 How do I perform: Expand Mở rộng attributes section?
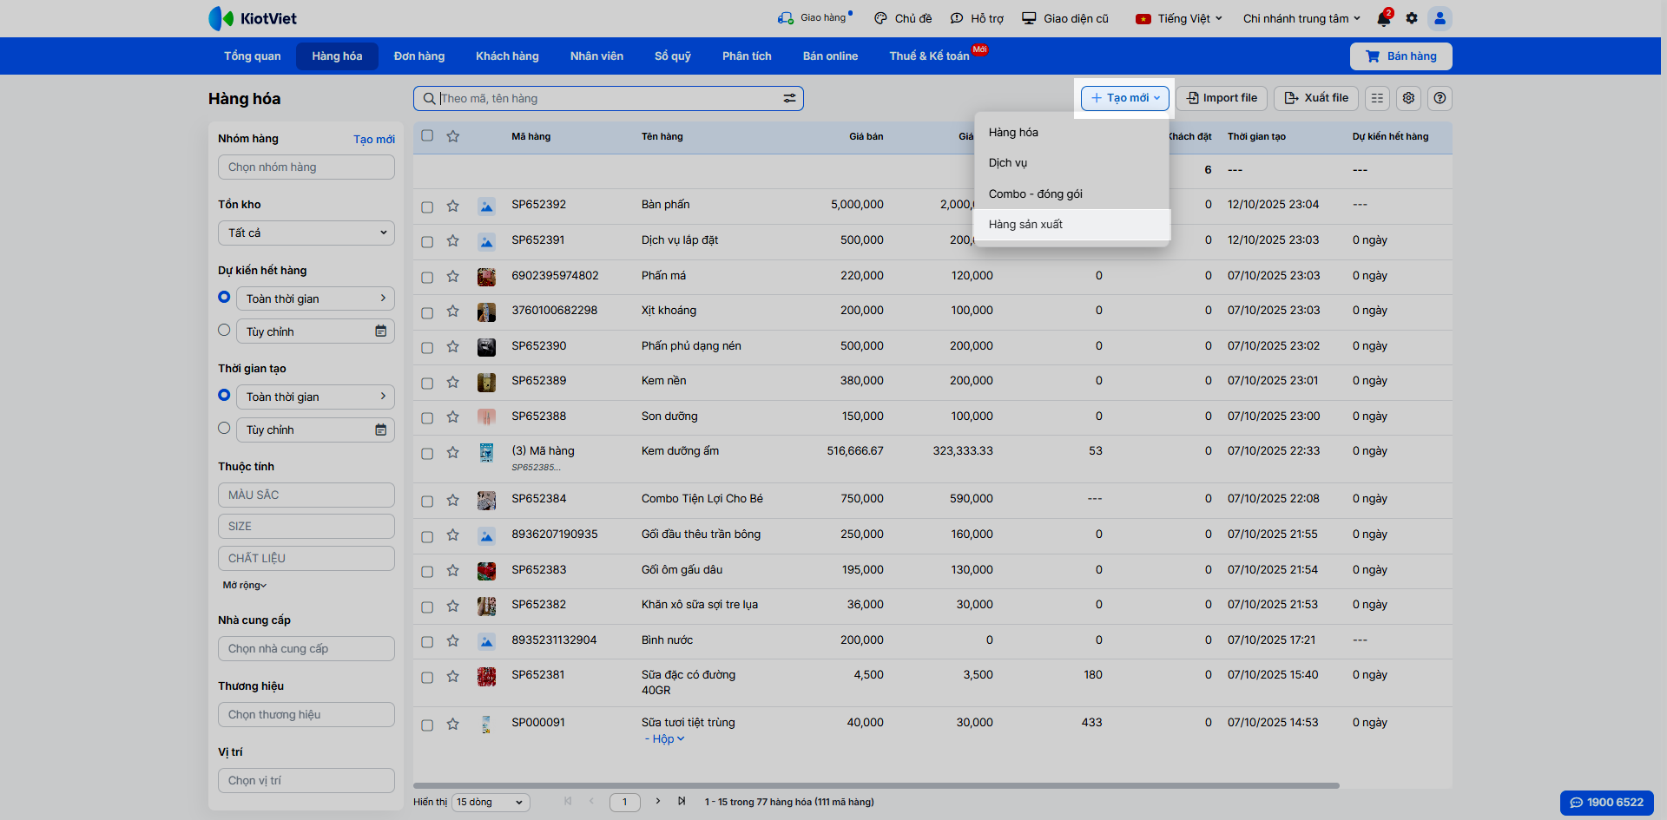(x=245, y=586)
